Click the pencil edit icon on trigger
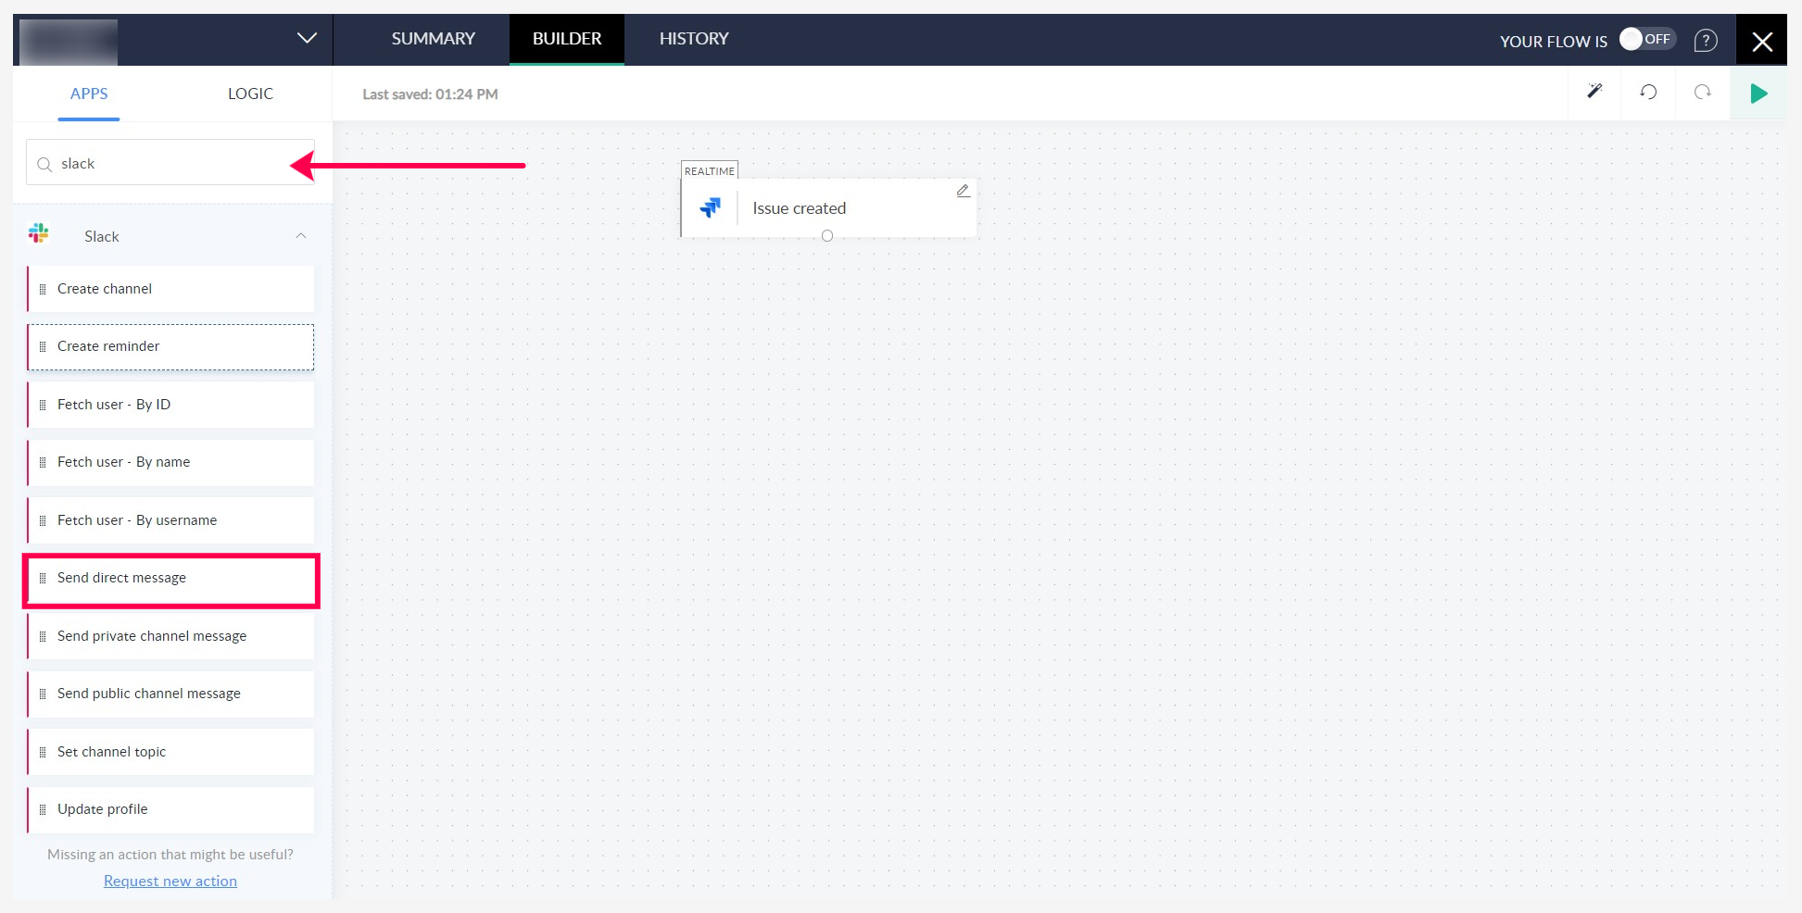This screenshot has height=913, width=1802. [x=963, y=191]
